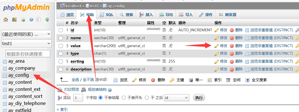Click the bottom toolbar 全文搜索 fulltext icon

pos(247,80)
